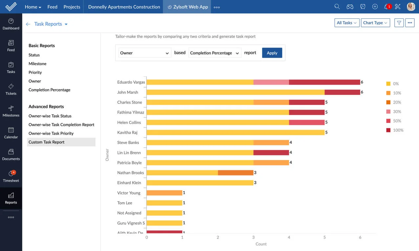Click the back arrow beside Task Reports
Viewport: 419px width, 251px height.
[x=28, y=24]
